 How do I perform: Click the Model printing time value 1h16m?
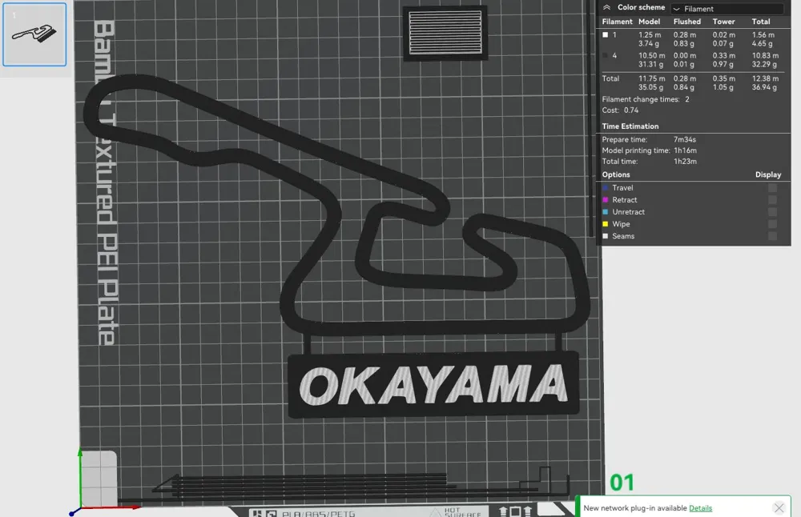pyautogui.click(x=685, y=150)
